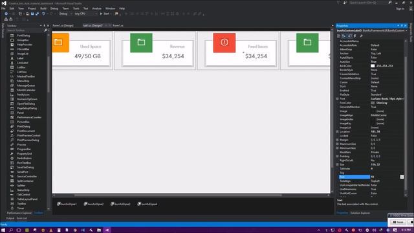Open the File menu

[x=3, y=8]
